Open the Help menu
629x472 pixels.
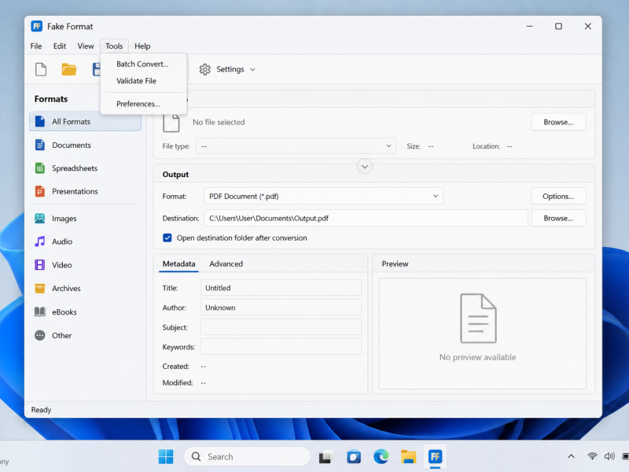142,46
